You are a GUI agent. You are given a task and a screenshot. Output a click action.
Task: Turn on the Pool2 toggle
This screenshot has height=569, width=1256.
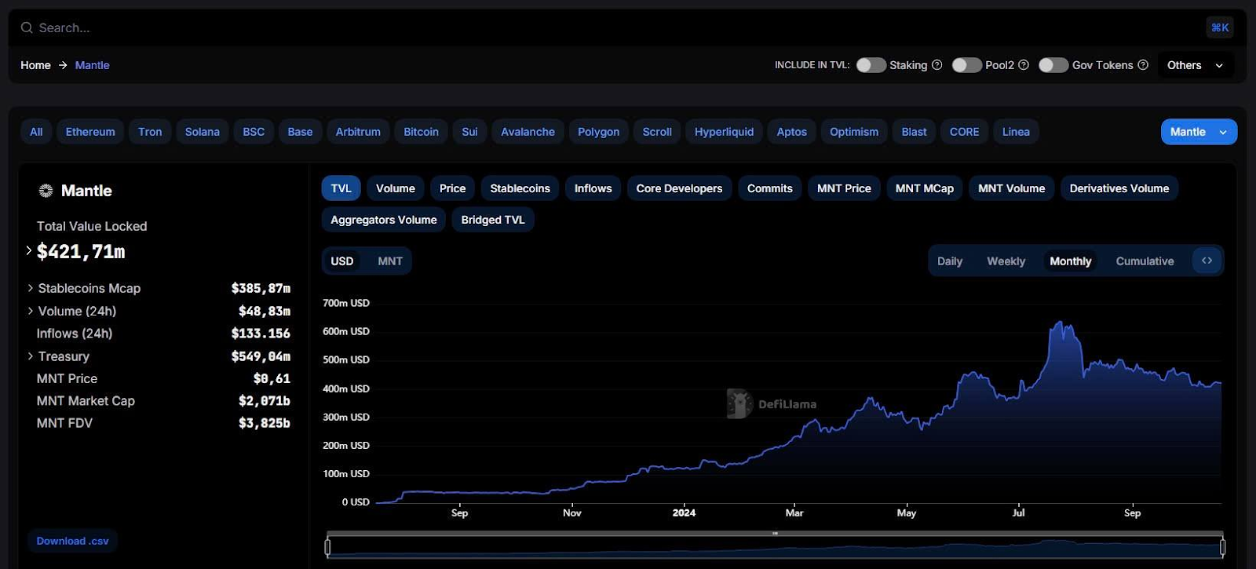pos(966,65)
